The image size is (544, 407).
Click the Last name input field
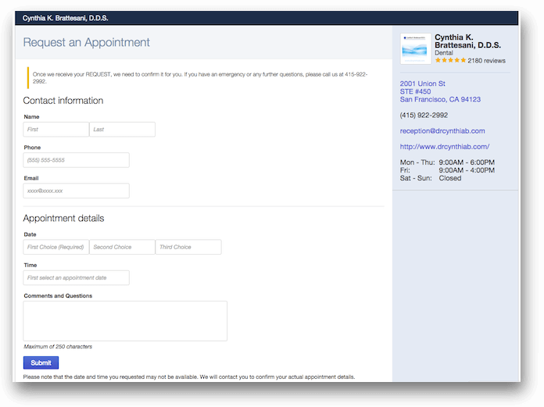point(122,130)
